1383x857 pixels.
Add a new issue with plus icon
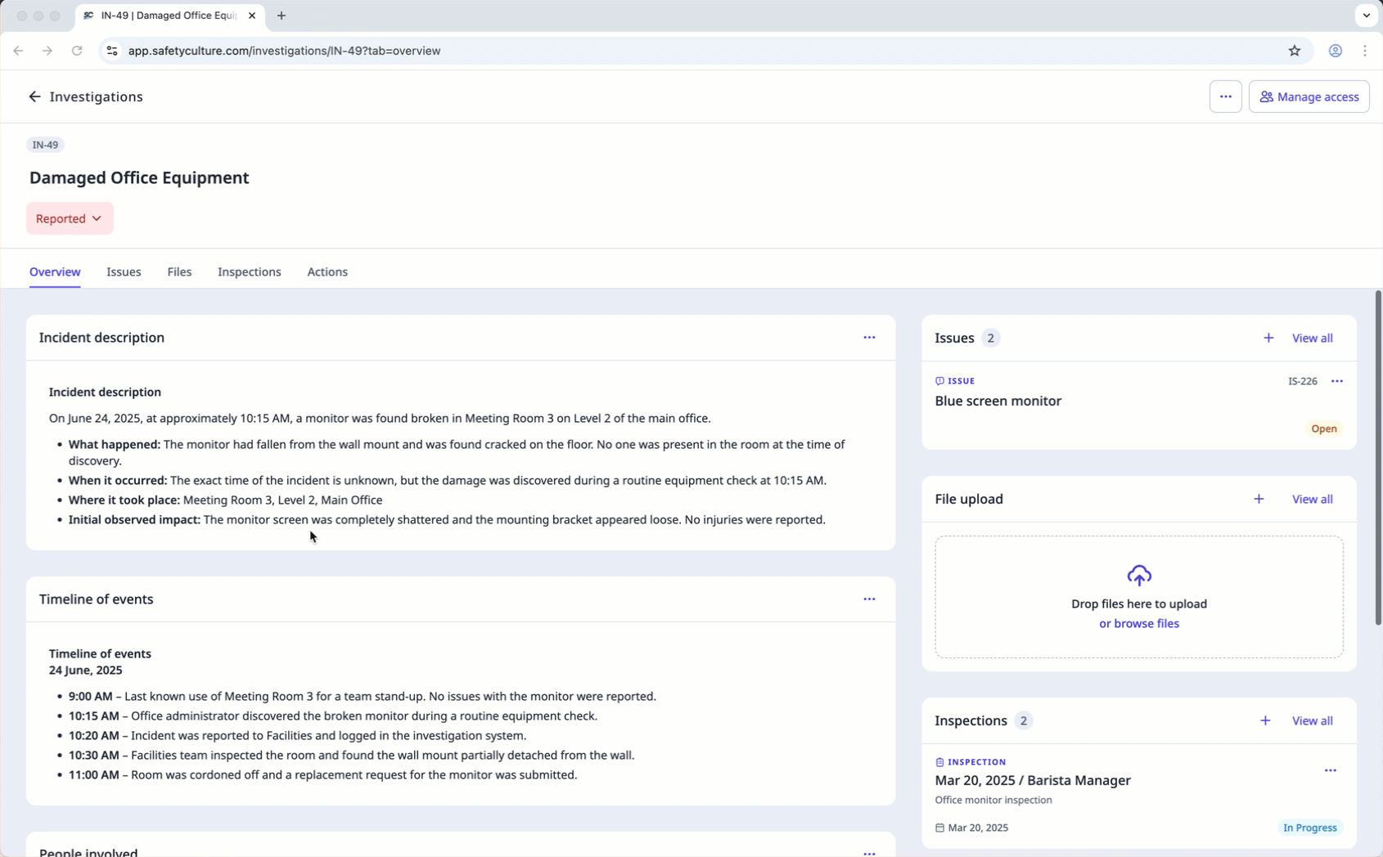[1268, 338]
